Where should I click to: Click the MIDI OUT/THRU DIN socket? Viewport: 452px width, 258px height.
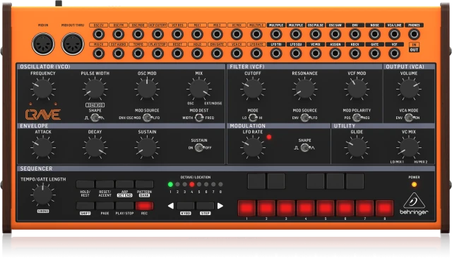point(73,44)
